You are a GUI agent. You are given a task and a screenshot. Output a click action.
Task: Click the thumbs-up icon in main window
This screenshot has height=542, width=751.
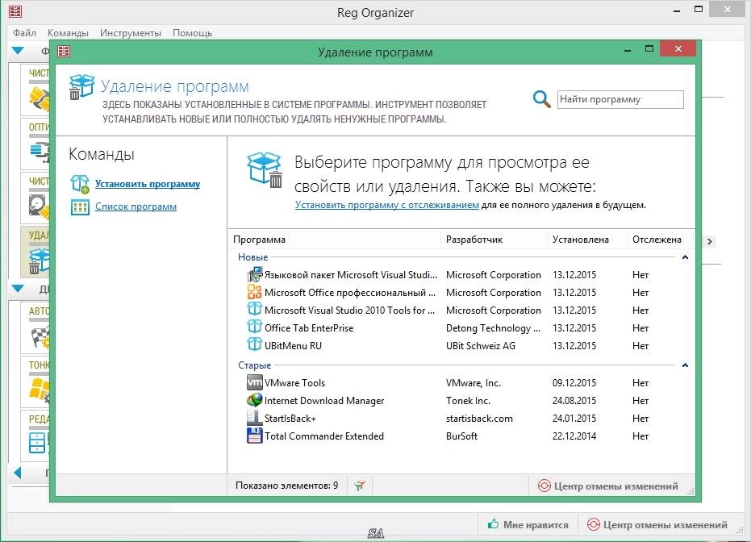point(493,524)
